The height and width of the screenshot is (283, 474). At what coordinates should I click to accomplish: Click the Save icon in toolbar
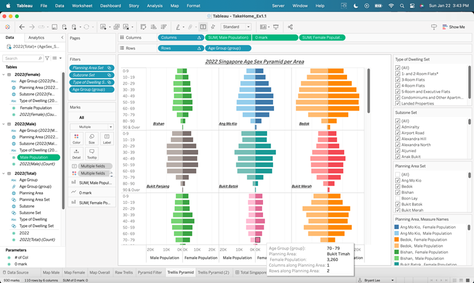click(54, 27)
